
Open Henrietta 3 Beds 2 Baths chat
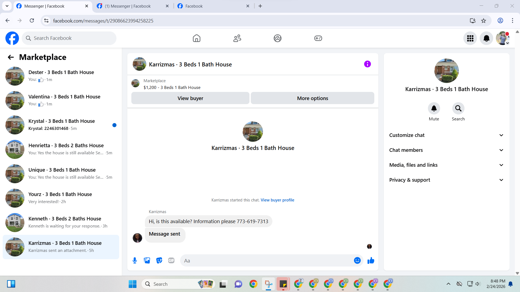pos(61,149)
